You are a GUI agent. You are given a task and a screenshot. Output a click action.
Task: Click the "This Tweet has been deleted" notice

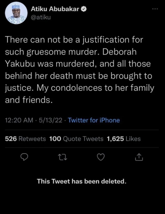click(81, 181)
